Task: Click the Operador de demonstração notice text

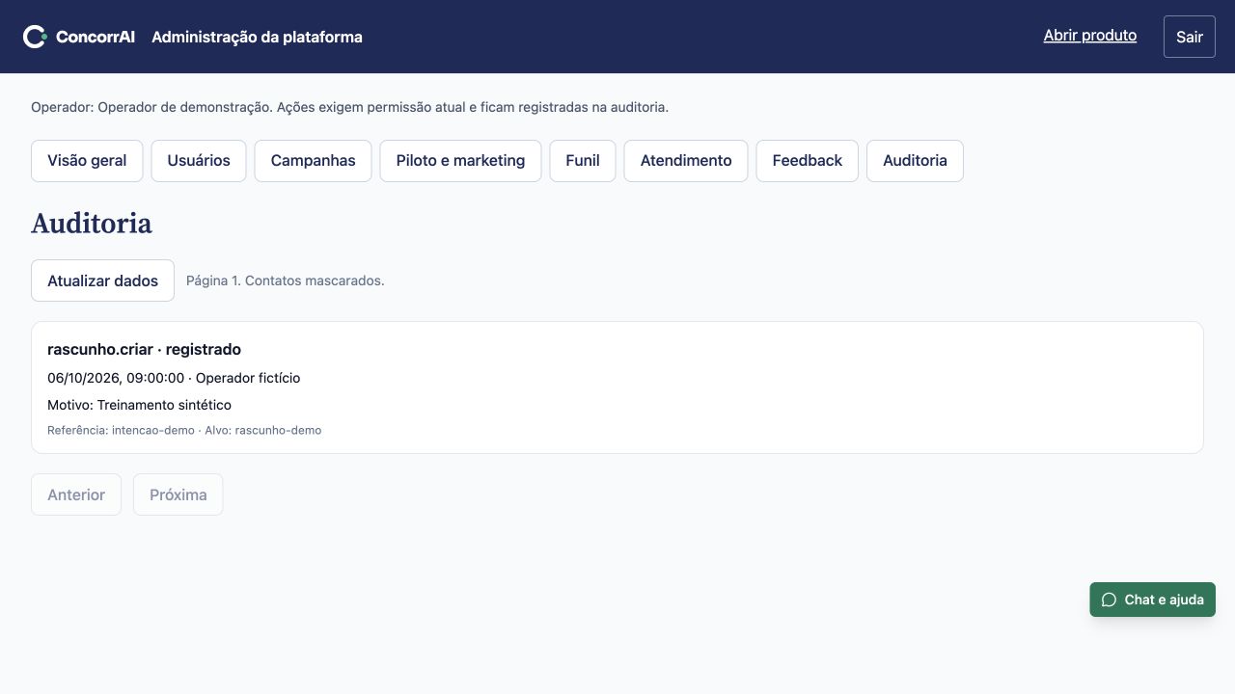Action: click(x=349, y=107)
